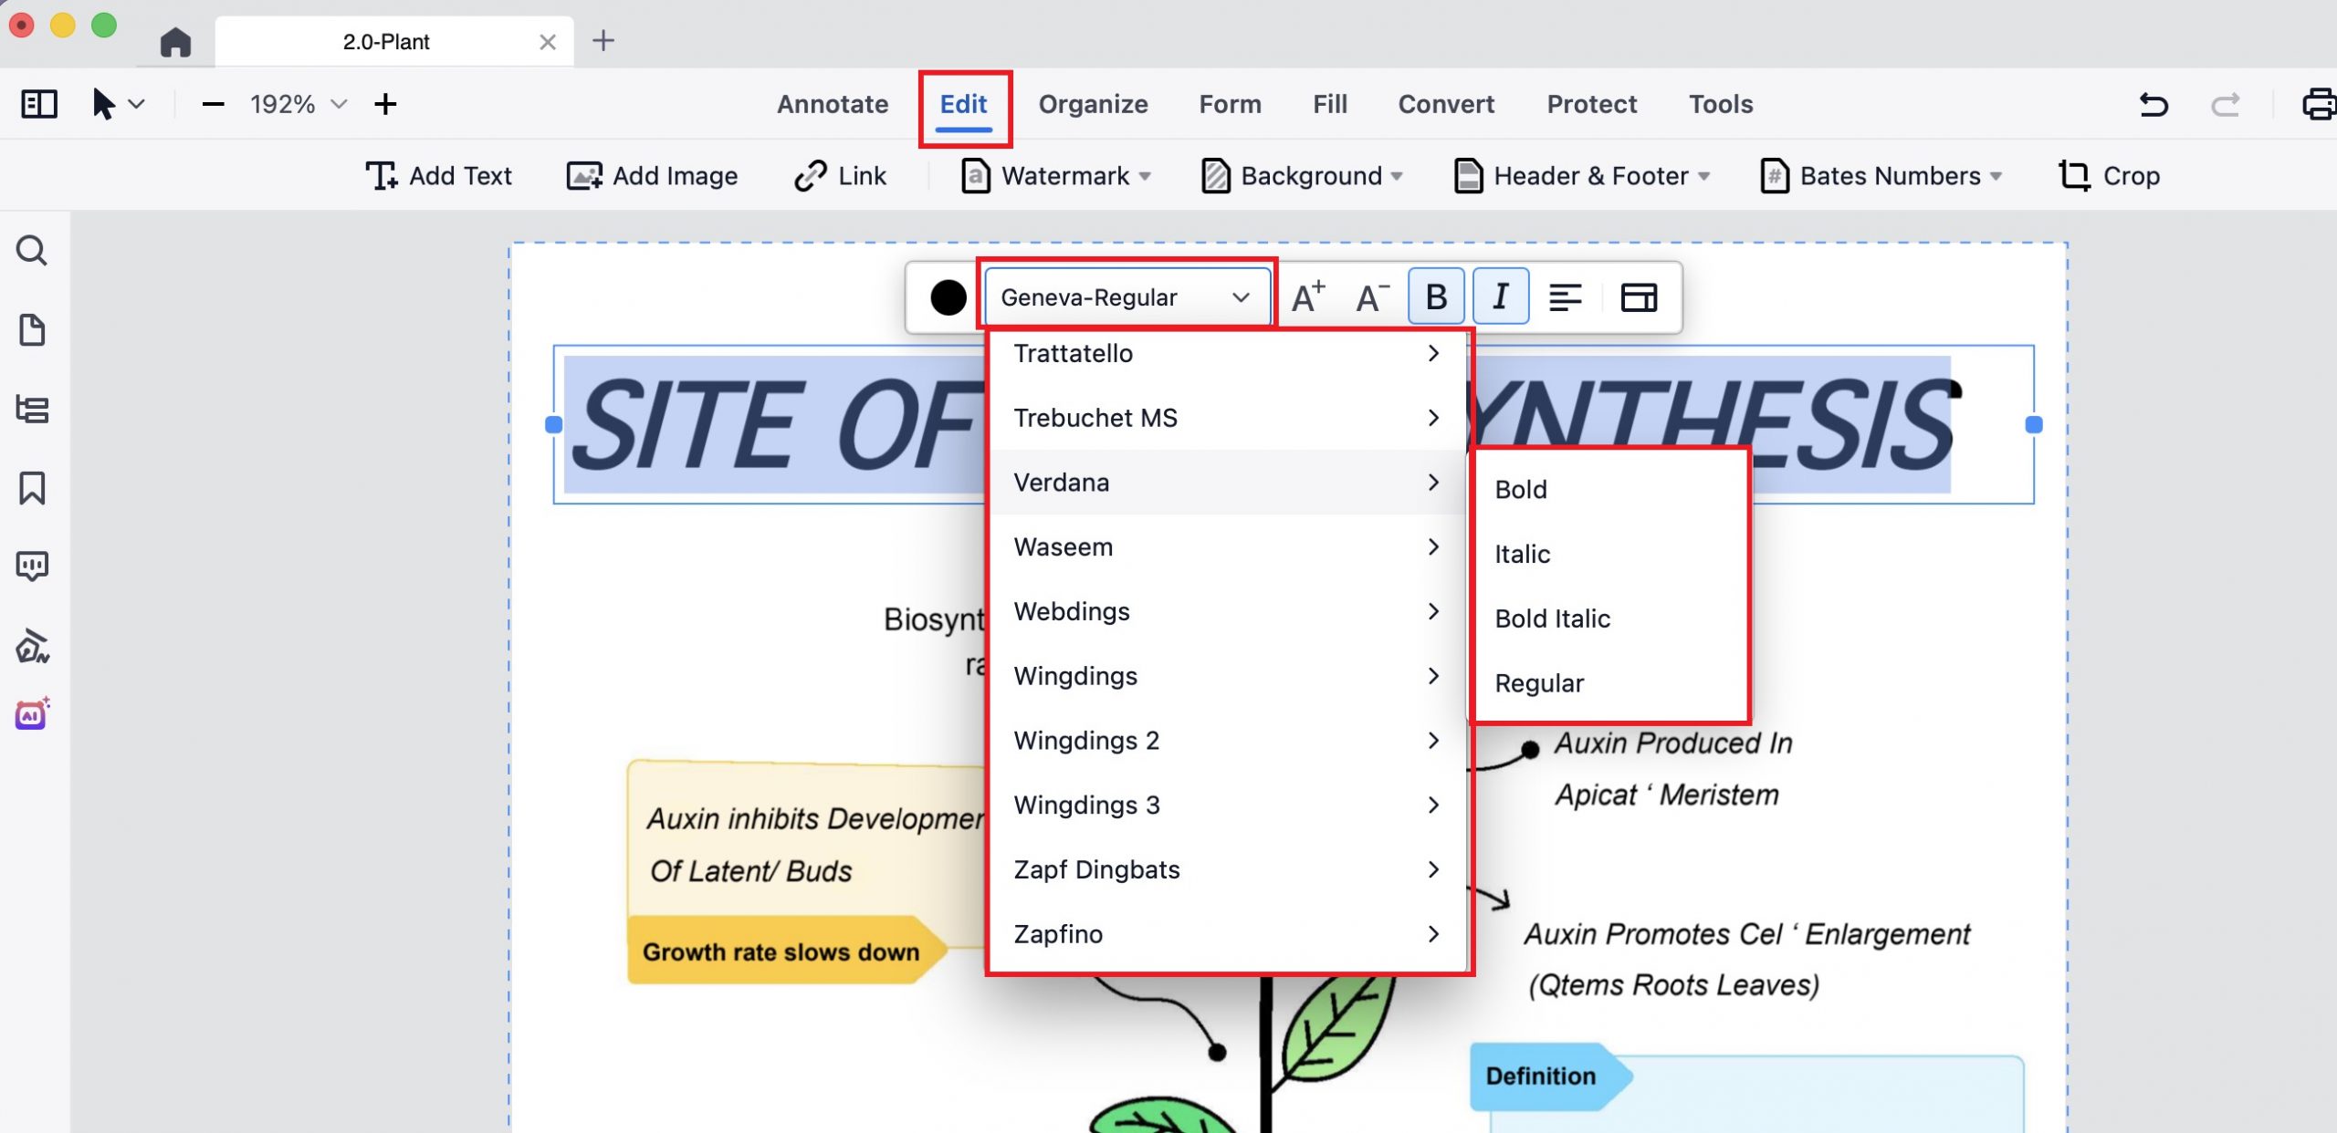Image resolution: width=2337 pixels, height=1133 pixels.
Task: Select Verdana Bold style
Action: 1609,489
